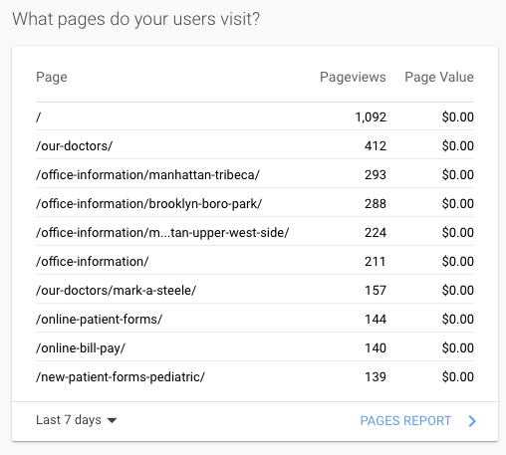This screenshot has width=506, height=455.
Task: Click the Page Value column header
Action: pyautogui.click(x=439, y=77)
